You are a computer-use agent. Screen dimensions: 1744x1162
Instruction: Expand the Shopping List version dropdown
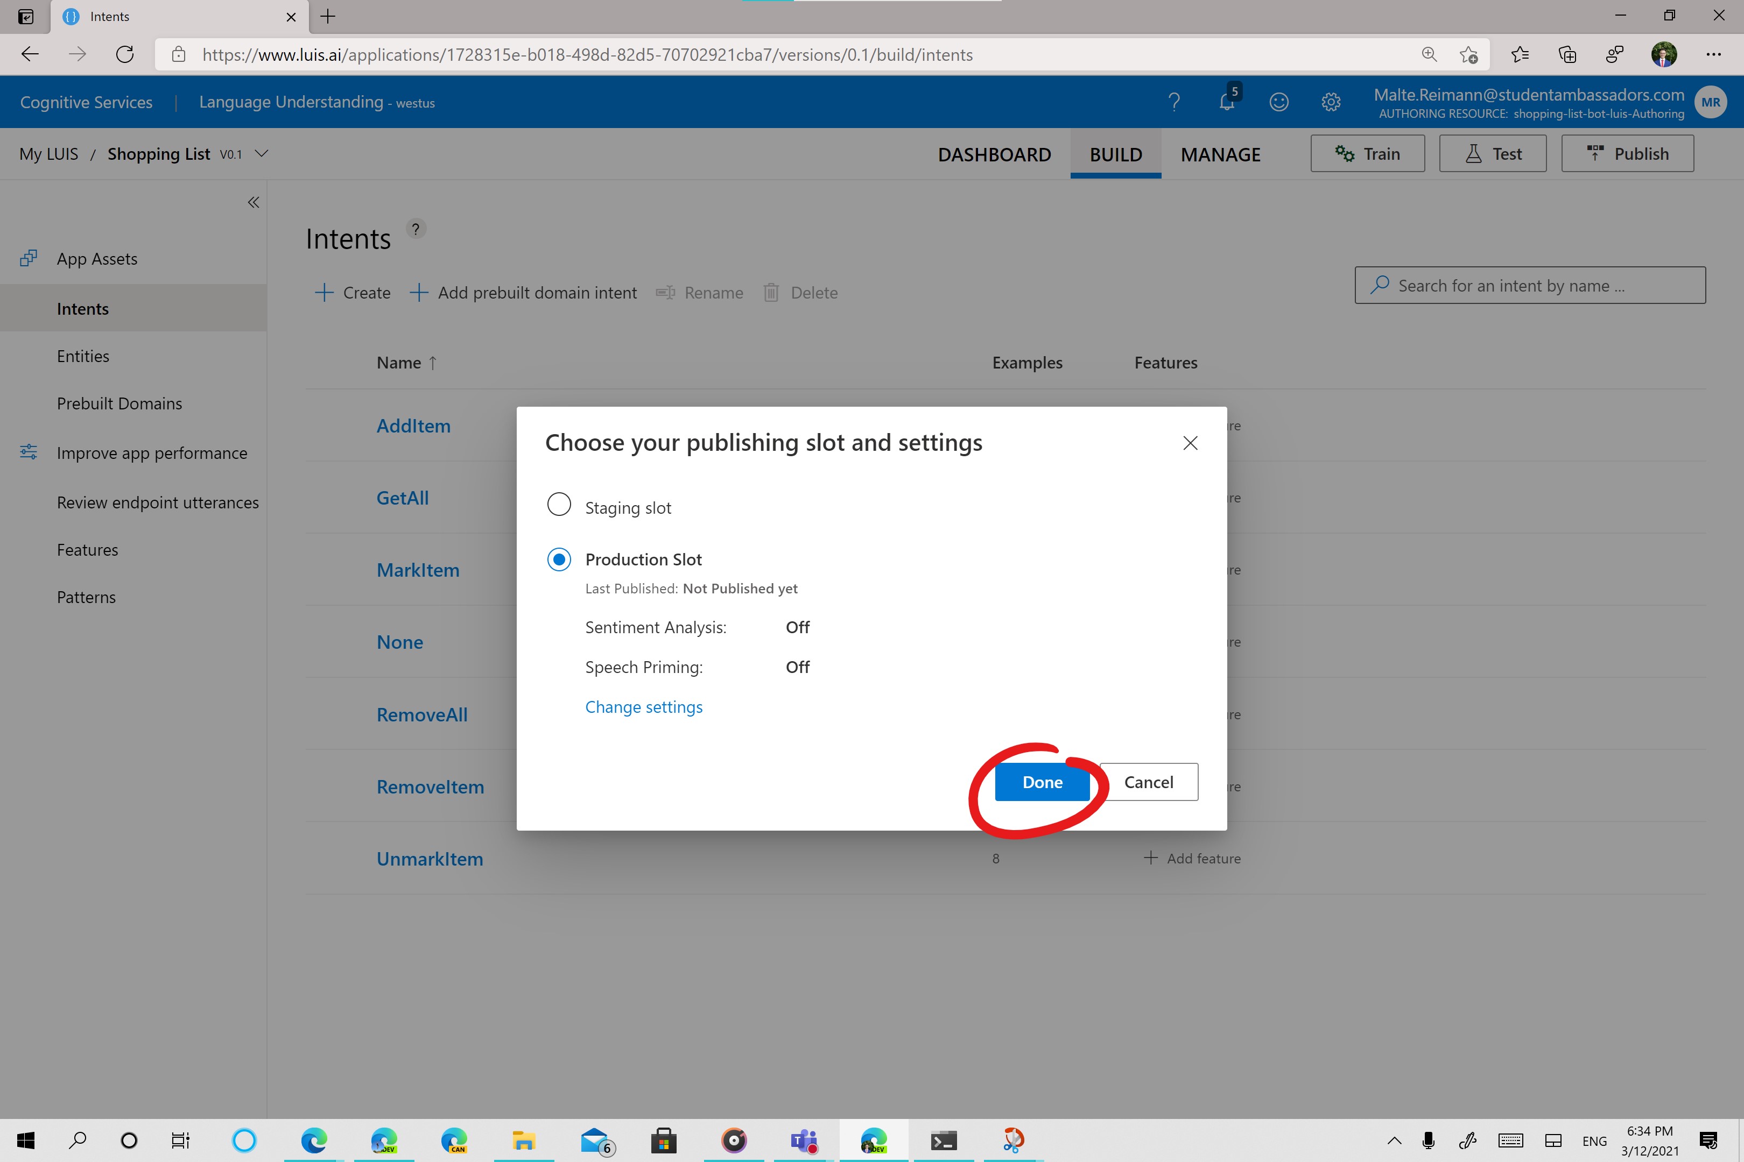coord(261,153)
